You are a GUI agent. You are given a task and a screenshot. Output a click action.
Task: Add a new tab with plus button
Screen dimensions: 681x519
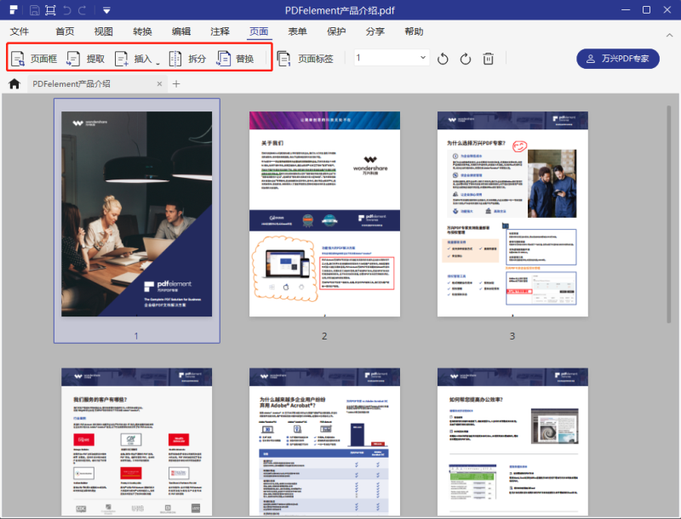point(176,83)
